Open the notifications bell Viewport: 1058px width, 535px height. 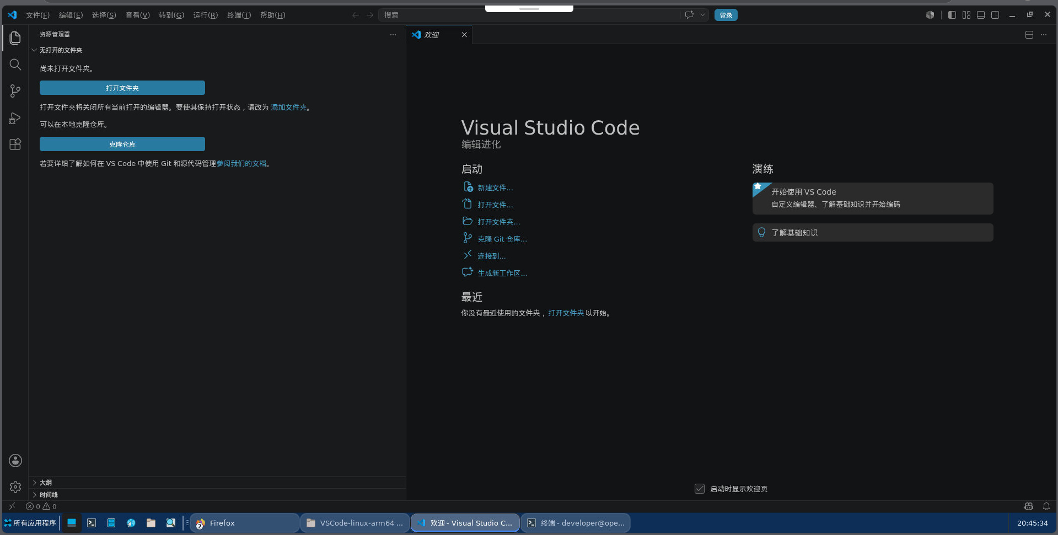(x=1046, y=506)
